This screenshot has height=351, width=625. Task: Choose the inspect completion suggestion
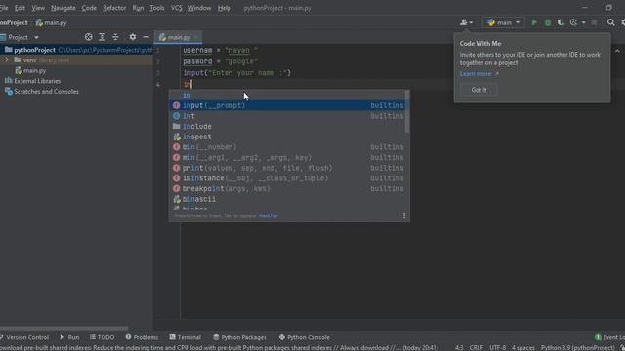point(288,136)
